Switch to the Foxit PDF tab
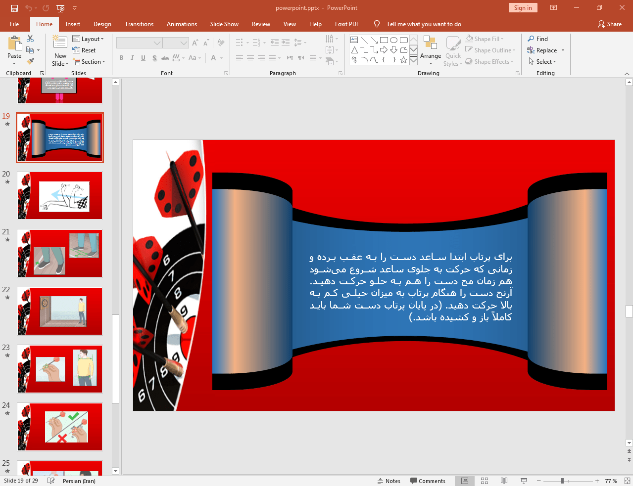This screenshot has height=486, width=633. tap(347, 24)
